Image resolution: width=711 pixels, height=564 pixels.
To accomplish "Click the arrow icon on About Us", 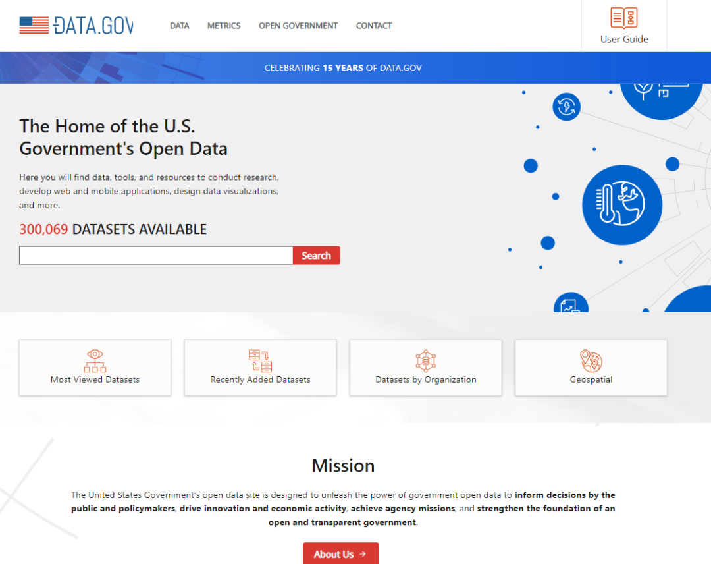I will (x=363, y=554).
